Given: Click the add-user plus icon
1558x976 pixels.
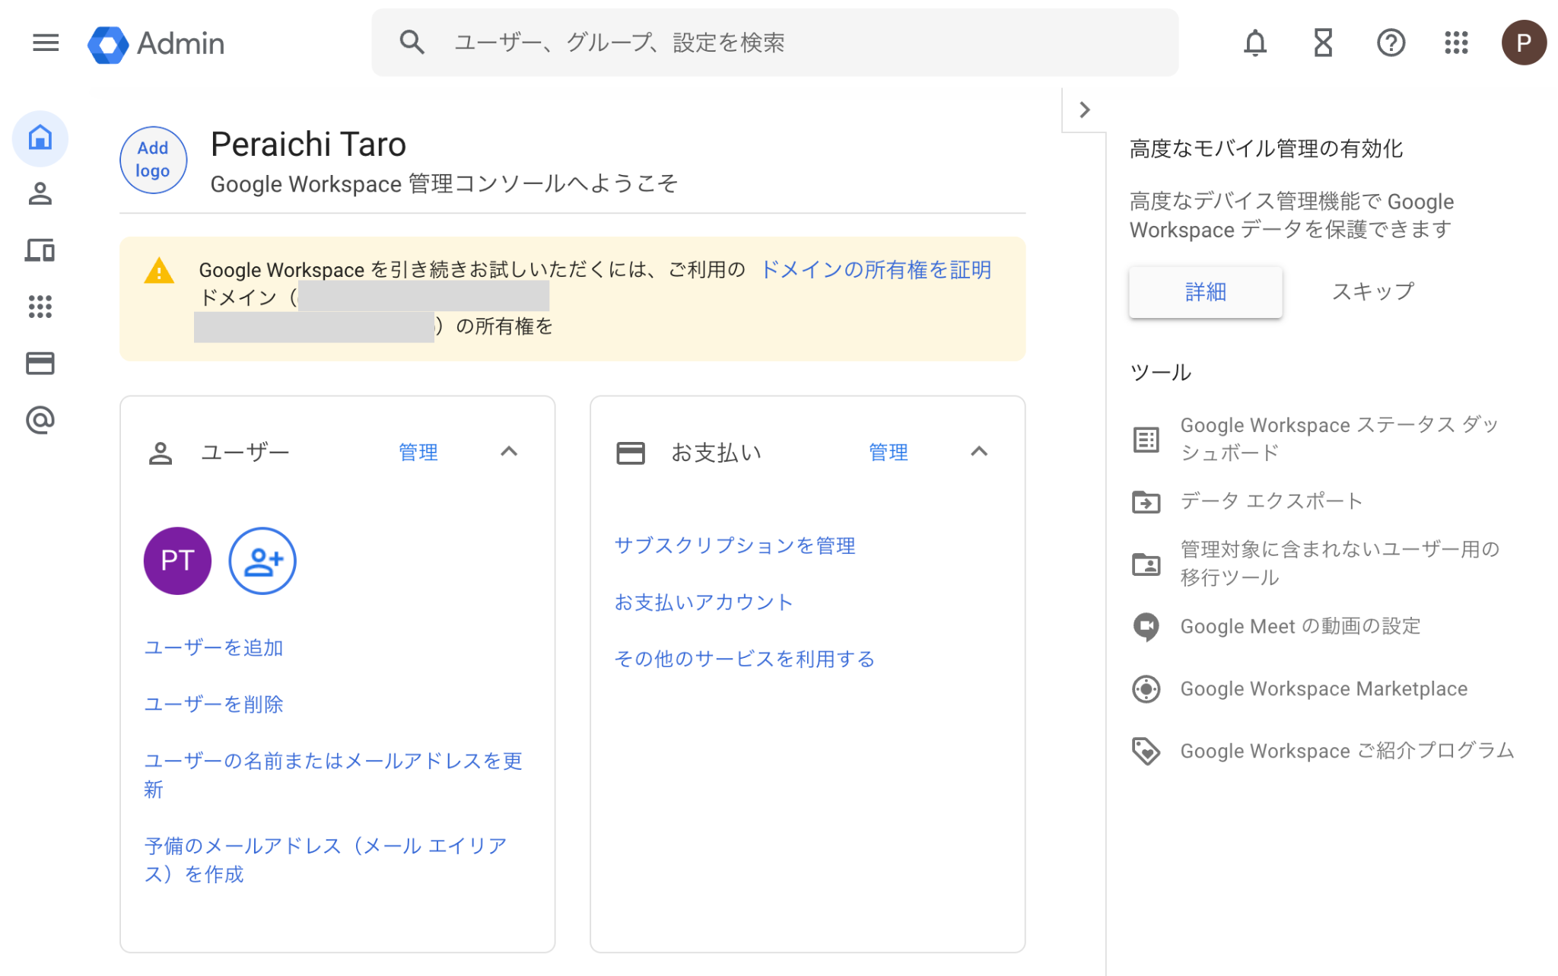Looking at the screenshot, I should click(262, 561).
